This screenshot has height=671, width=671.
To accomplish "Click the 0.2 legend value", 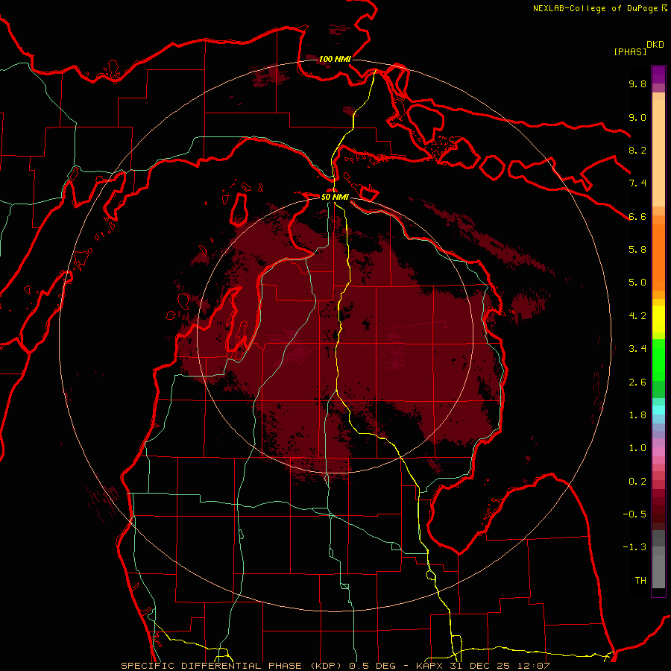I will pyautogui.click(x=637, y=482).
